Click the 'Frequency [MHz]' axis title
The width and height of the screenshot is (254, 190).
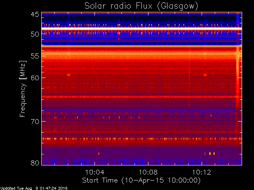pyautogui.click(x=23, y=89)
